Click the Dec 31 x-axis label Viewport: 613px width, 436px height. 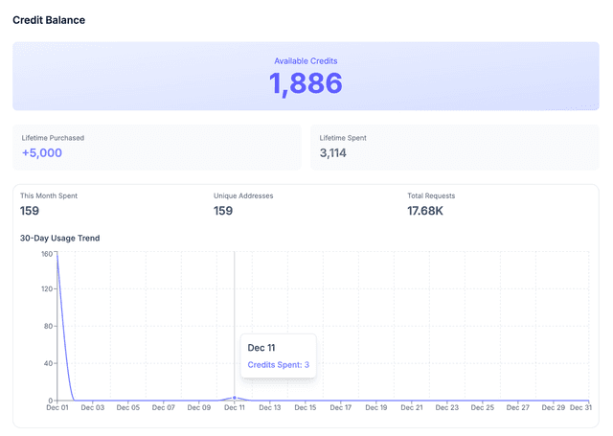tap(581, 407)
